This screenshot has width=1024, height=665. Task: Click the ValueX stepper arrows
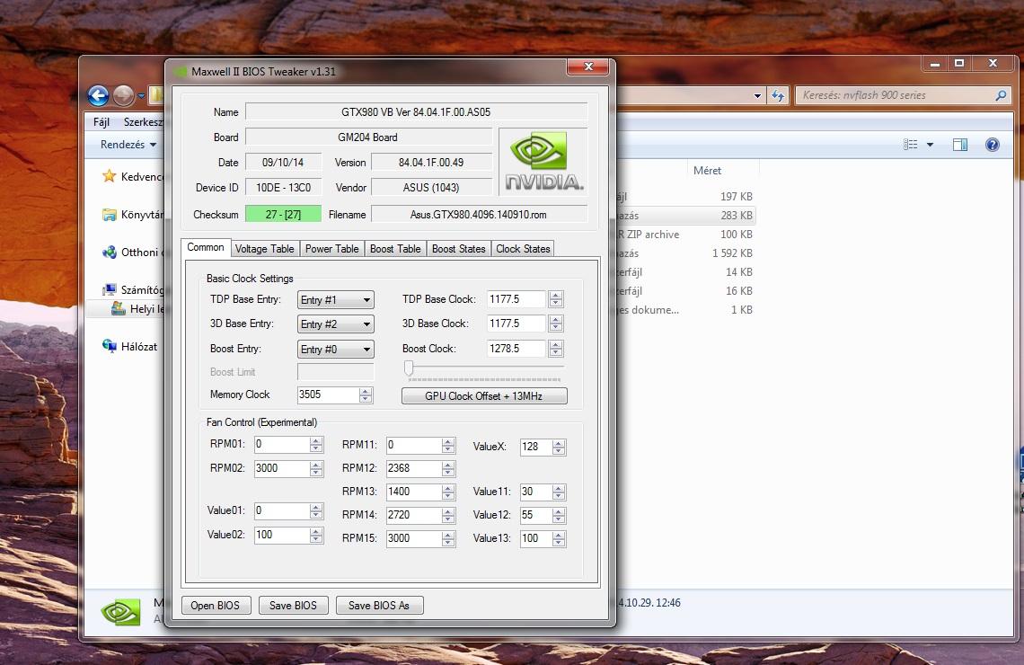tap(559, 447)
